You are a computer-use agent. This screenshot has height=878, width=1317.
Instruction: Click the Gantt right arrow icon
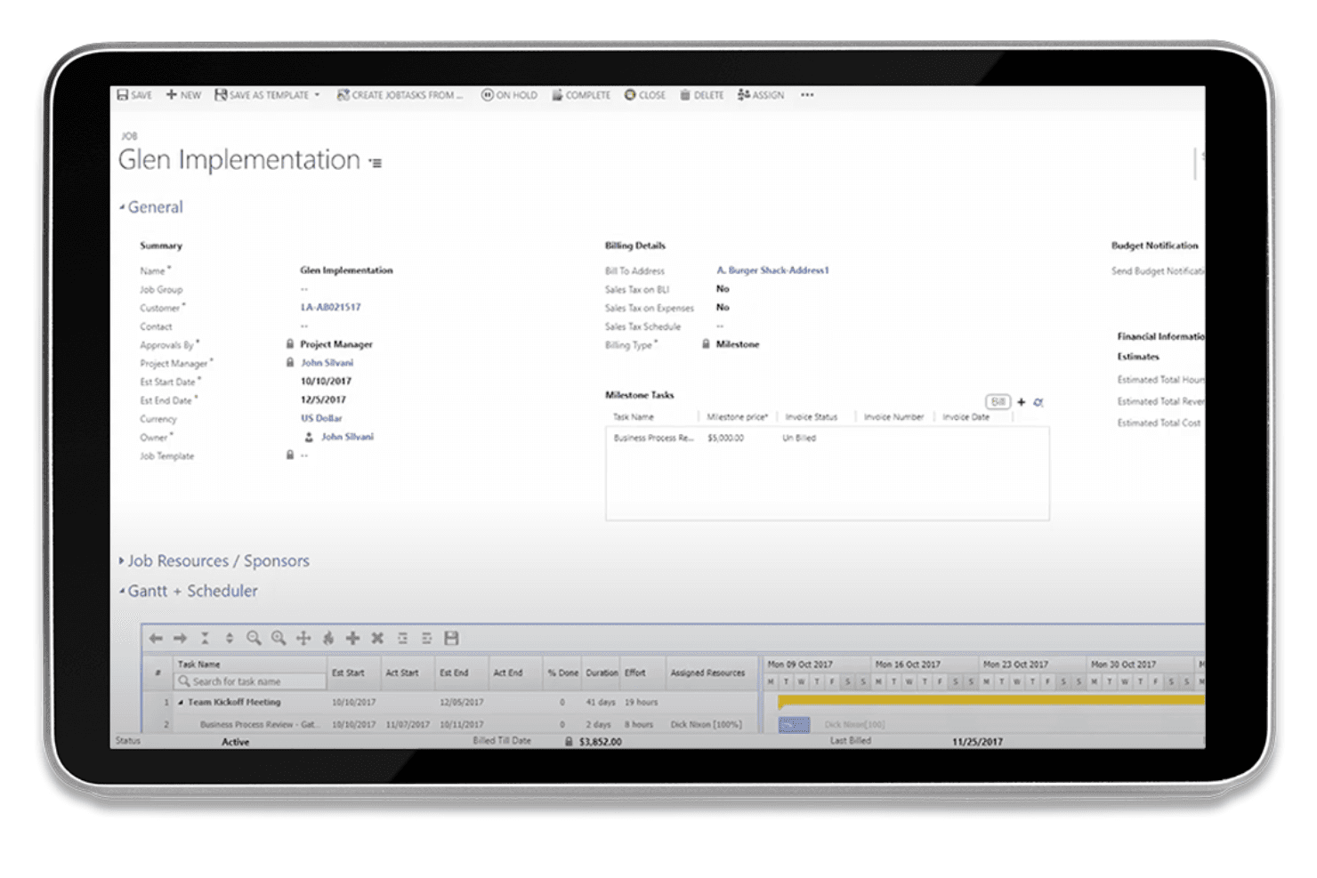point(180,638)
